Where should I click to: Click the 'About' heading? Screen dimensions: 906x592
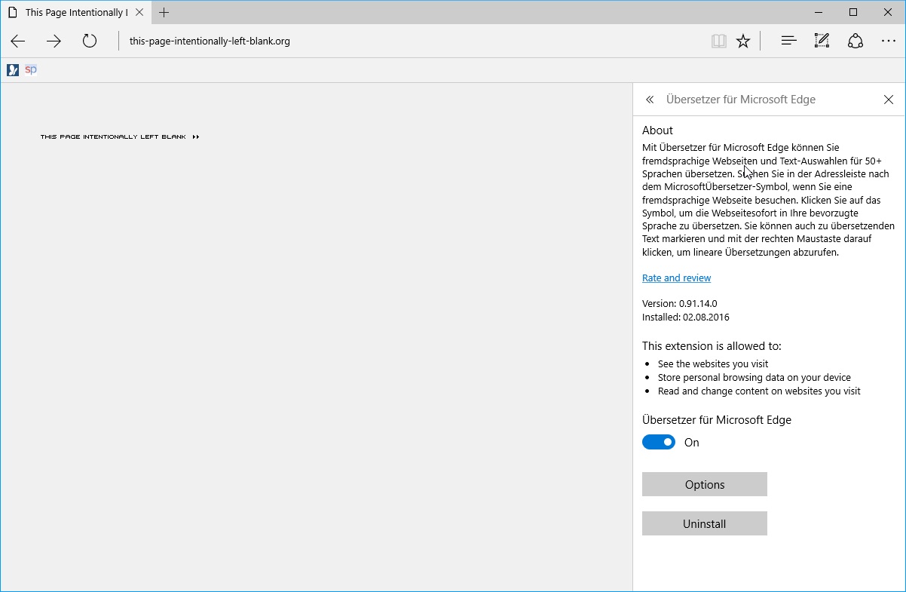[x=657, y=130]
